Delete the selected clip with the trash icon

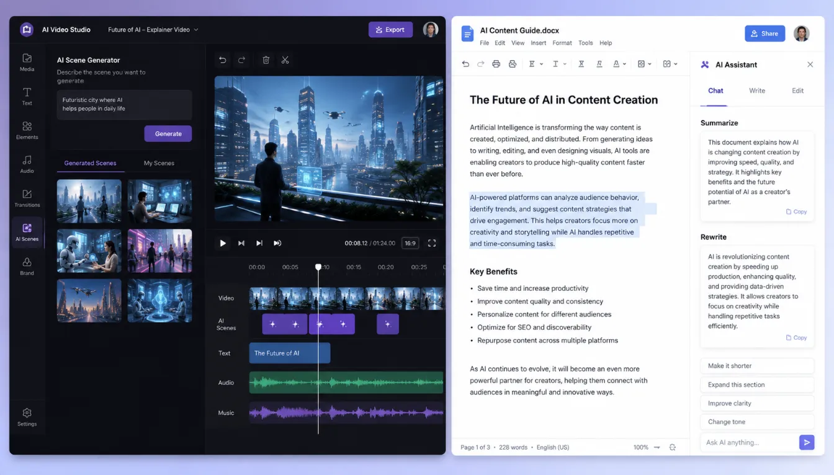click(266, 60)
